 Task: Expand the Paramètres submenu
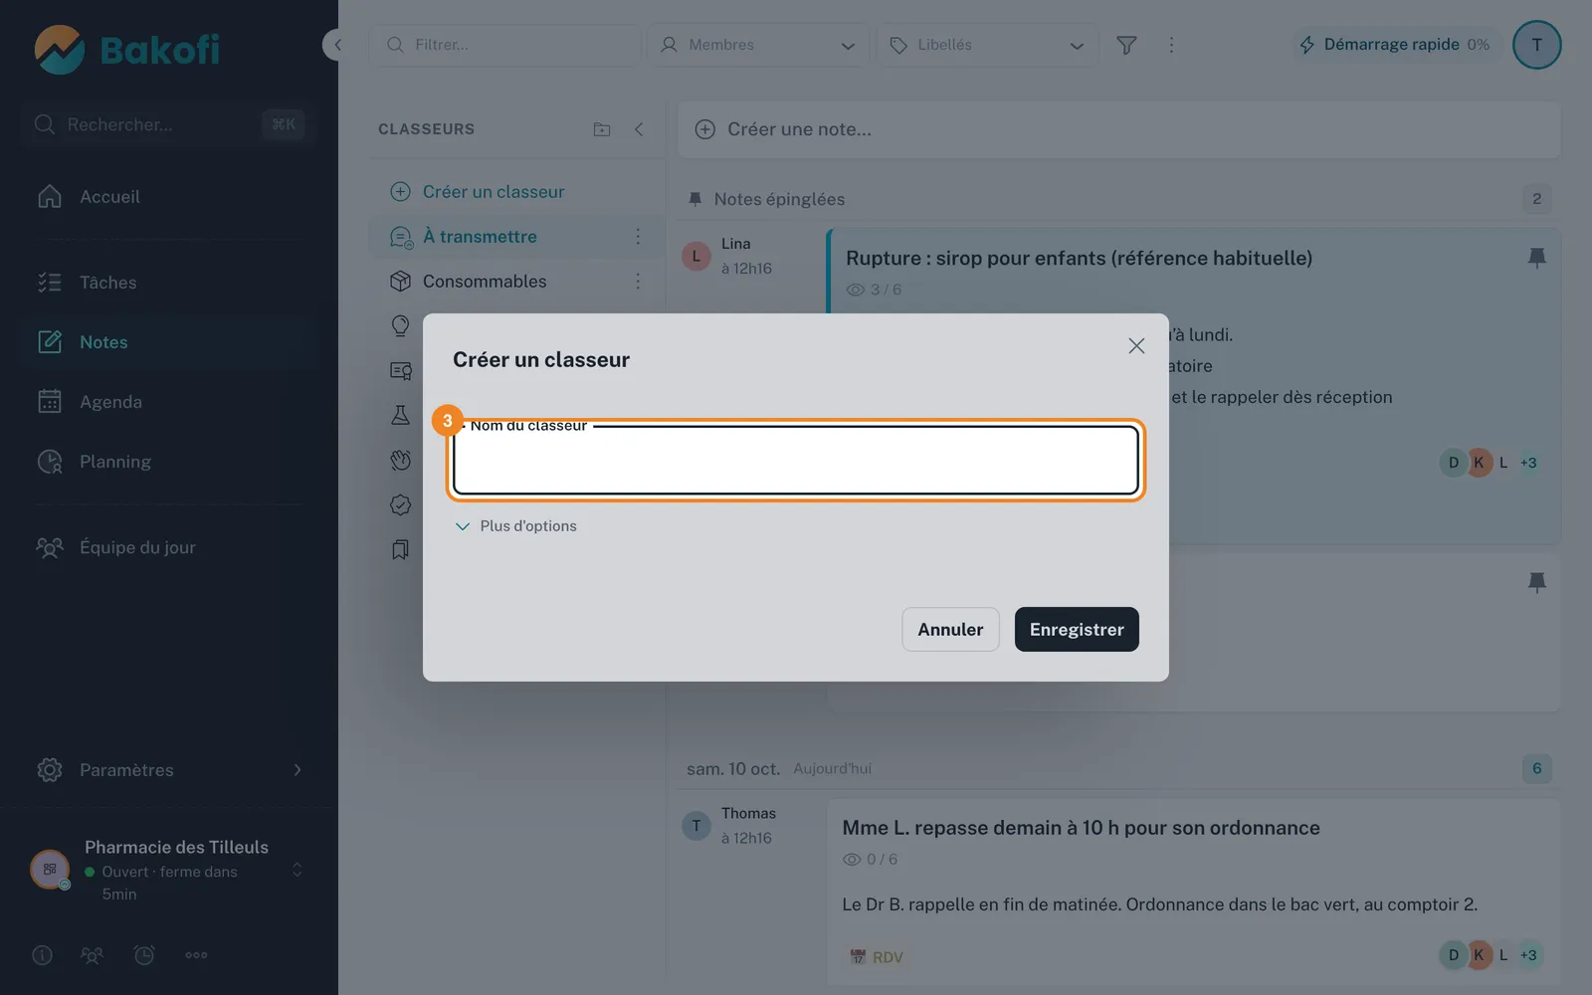[x=169, y=770]
